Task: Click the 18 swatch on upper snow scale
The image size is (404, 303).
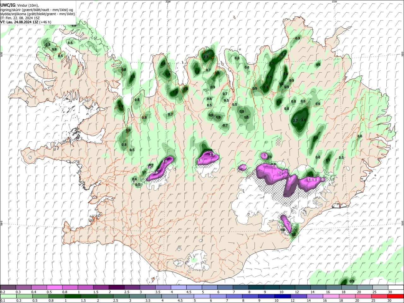Action: pyautogui.click(x=349, y=288)
